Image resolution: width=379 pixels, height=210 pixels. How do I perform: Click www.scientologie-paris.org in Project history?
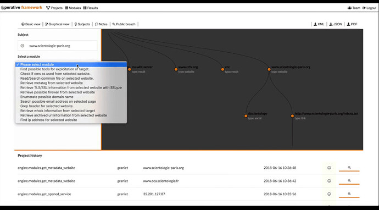tap(163, 168)
